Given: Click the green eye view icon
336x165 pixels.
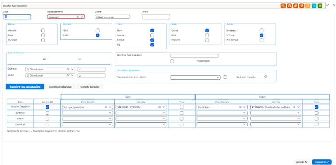Looking at the screenshot, I should click(320, 6).
